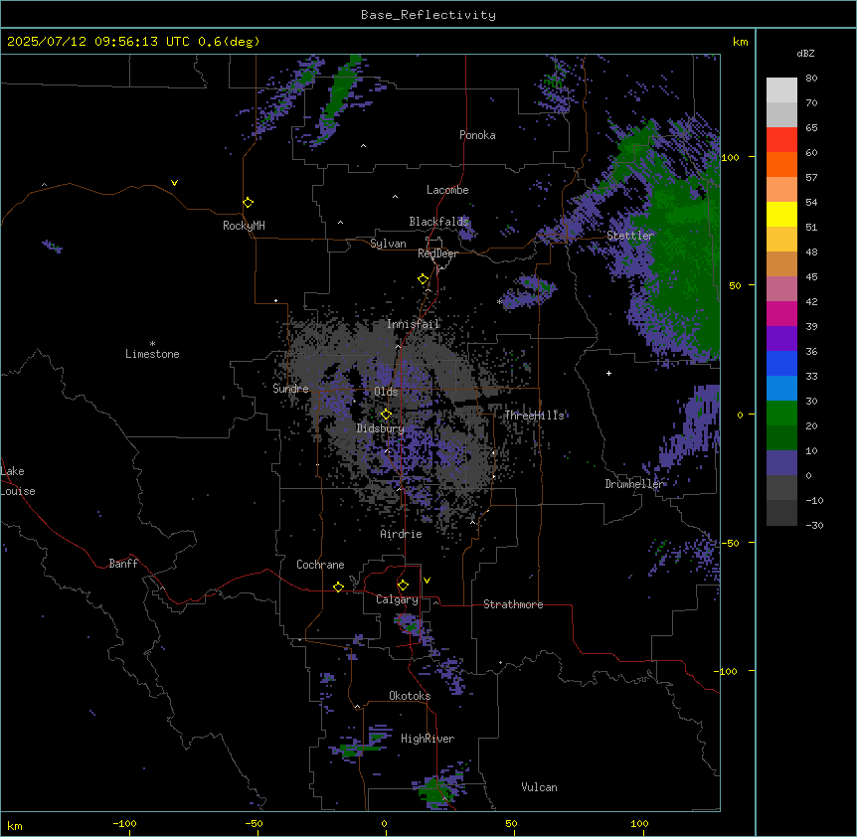This screenshot has height=837, width=857.
Task: Click the yellow diamond marker above RockyMH
Action: [x=248, y=202]
